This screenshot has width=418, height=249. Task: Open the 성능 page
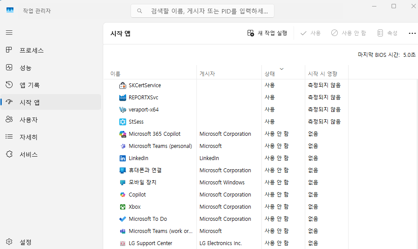click(x=51, y=68)
